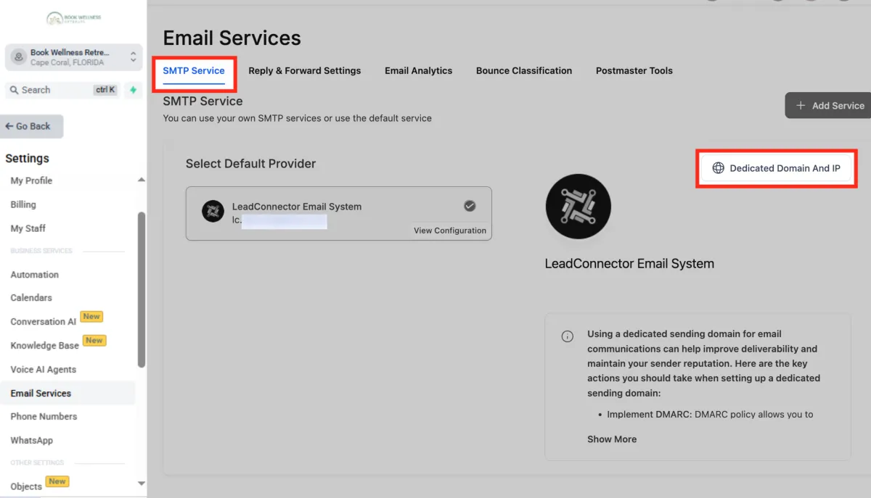The width and height of the screenshot is (871, 498).
Task: Click the Add Service button
Action: (x=828, y=105)
